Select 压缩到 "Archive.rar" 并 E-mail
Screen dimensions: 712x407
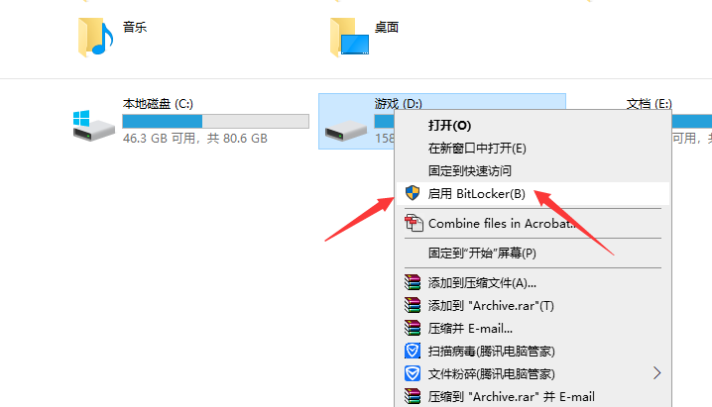533,396
